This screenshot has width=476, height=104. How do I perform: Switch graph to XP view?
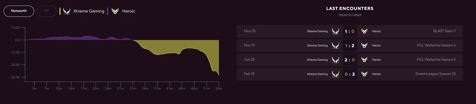[x=47, y=11]
